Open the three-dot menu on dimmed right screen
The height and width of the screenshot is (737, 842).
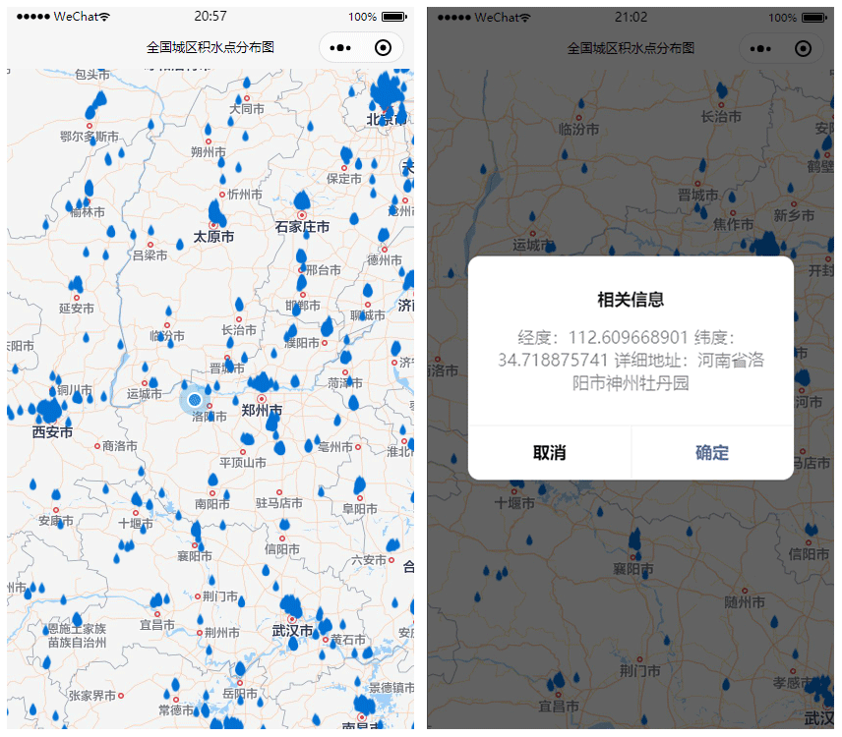[760, 48]
